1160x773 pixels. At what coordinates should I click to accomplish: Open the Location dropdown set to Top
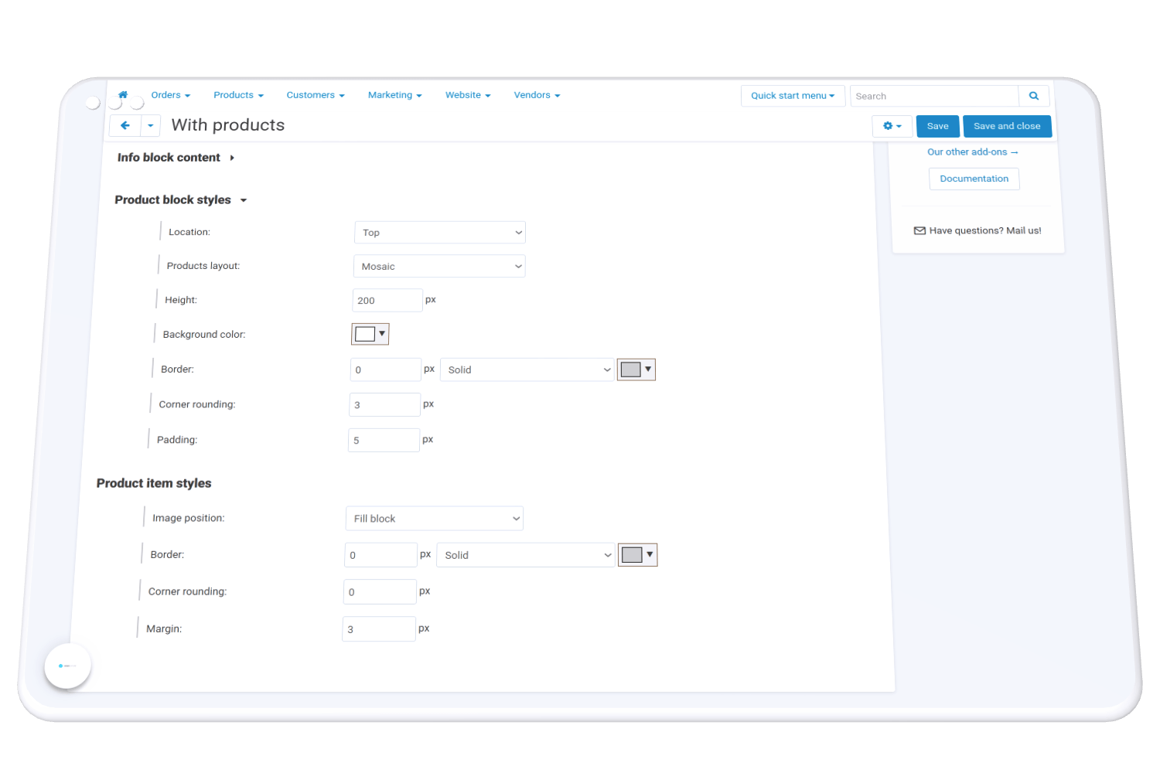(x=440, y=233)
